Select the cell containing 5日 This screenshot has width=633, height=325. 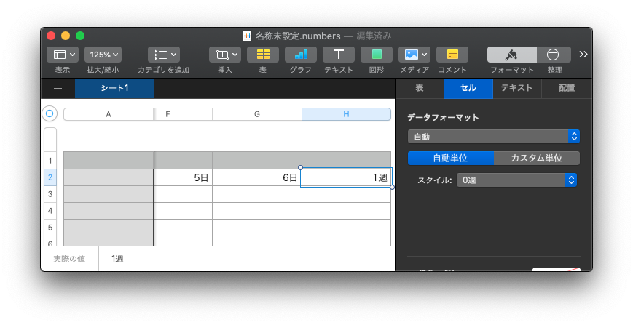(x=183, y=177)
